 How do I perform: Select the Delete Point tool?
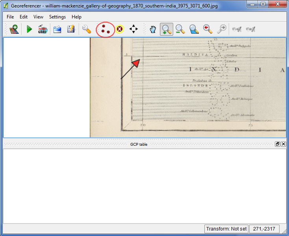pyautogui.click(x=120, y=29)
